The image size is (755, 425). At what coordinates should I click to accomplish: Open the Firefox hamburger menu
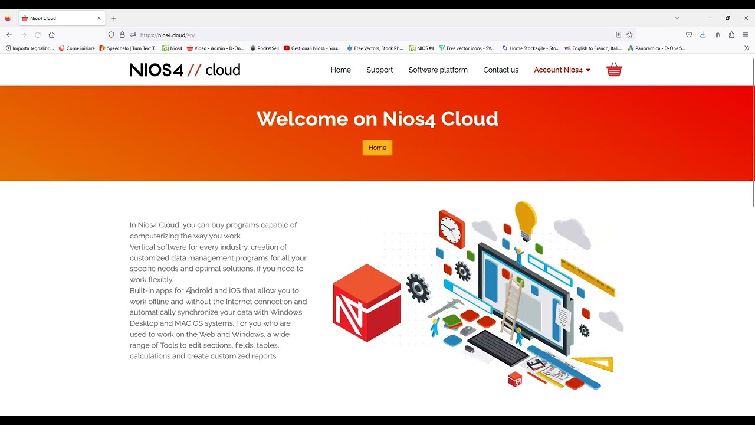point(746,35)
